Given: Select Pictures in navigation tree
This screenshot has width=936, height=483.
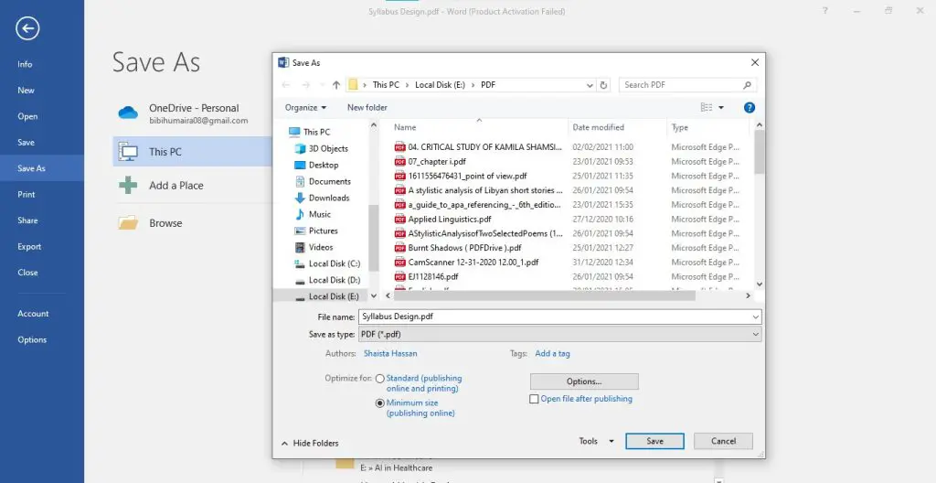Looking at the screenshot, I should click(323, 231).
